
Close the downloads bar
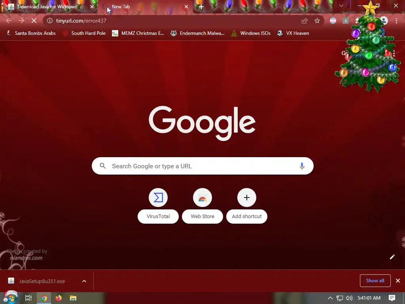point(398,281)
